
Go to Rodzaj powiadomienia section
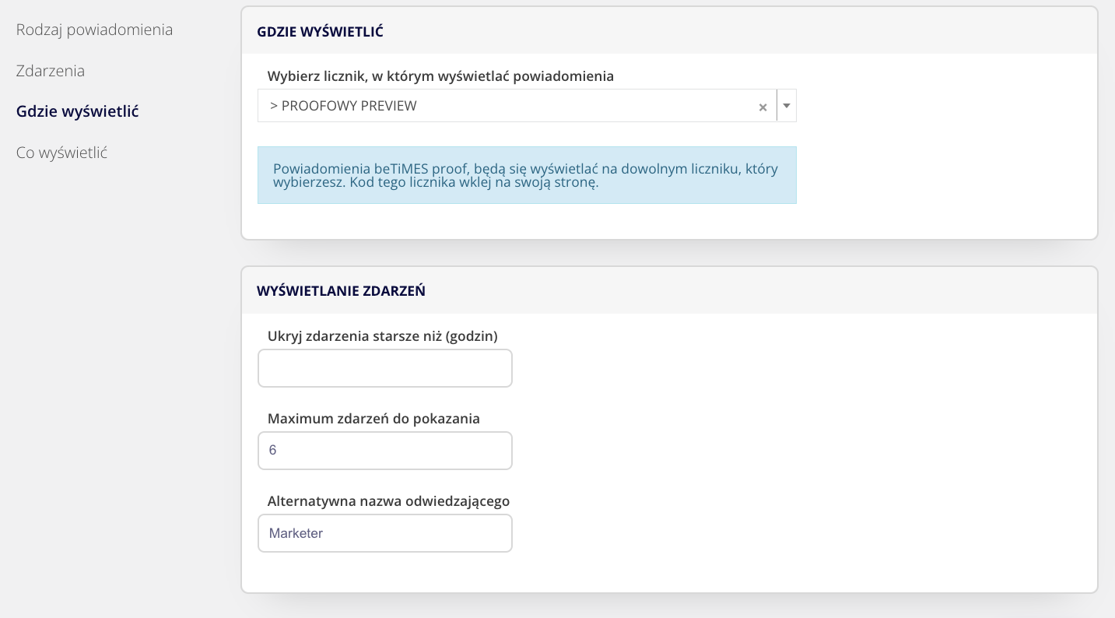click(x=94, y=30)
